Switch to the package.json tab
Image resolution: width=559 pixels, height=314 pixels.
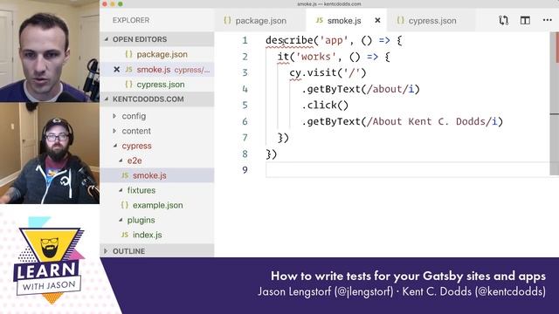tap(260, 21)
